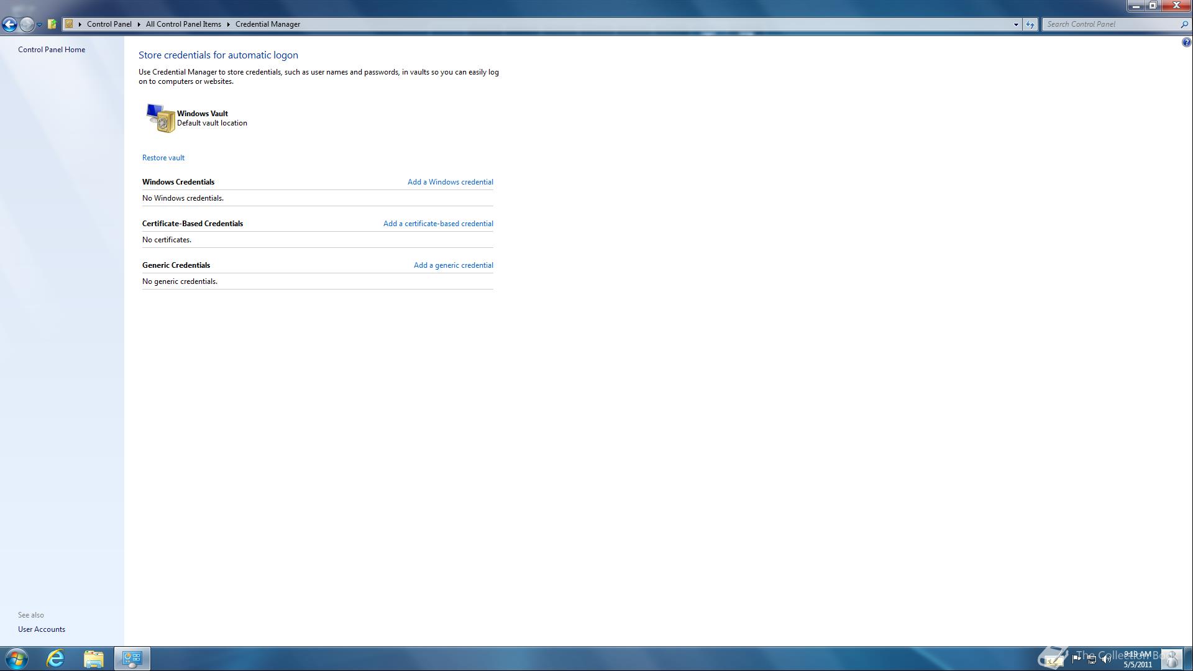The image size is (1193, 671).
Task: Open the Restore vault link
Action: click(163, 158)
